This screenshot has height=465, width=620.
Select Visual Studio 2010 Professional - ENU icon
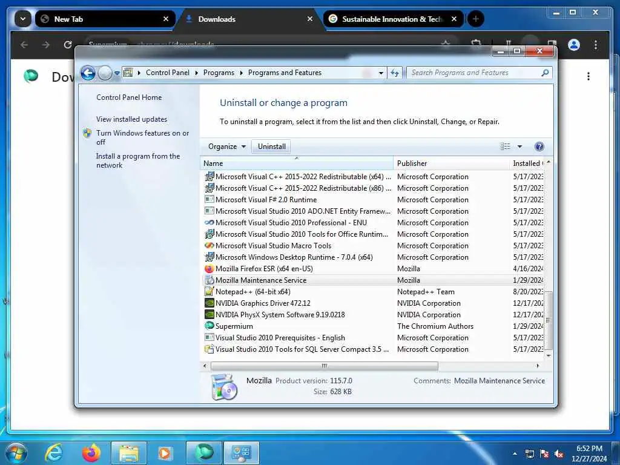pyautogui.click(x=209, y=223)
